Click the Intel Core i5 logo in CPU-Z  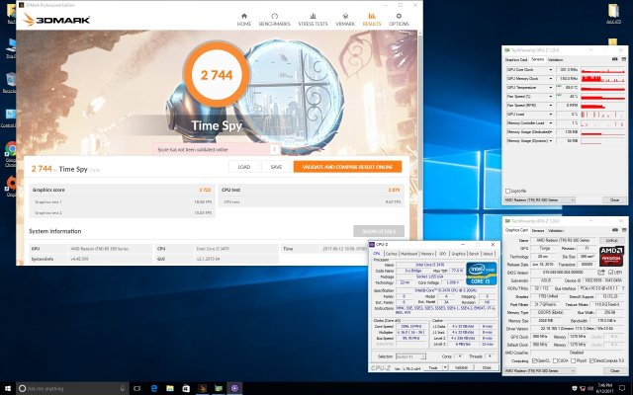[x=482, y=274]
